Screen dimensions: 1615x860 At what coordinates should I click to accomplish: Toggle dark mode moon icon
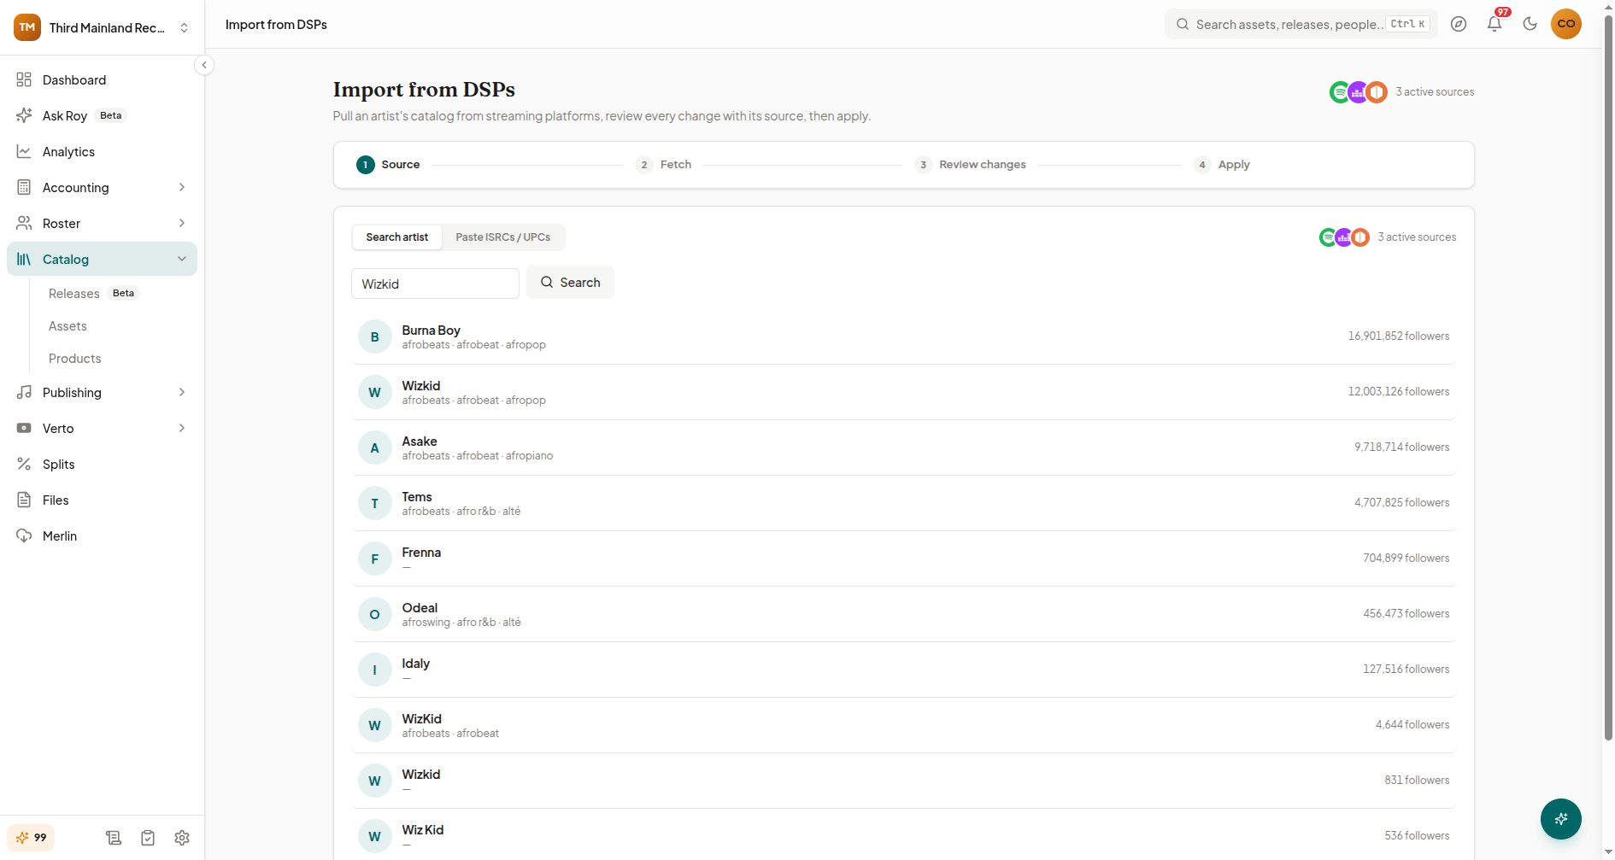click(1530, 24)
